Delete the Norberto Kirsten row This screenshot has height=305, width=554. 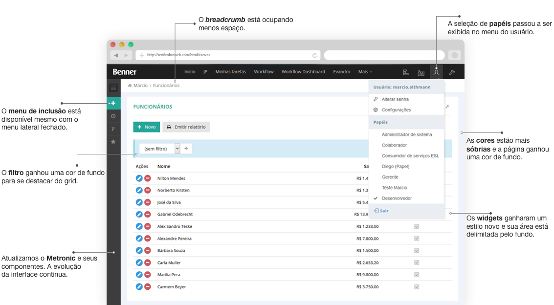click(147, 191)
